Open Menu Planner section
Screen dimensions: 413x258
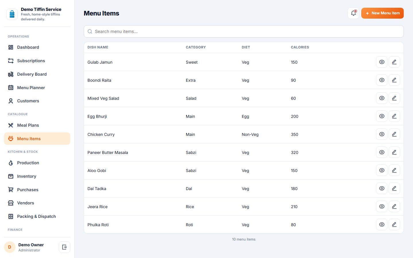pos(37,88)
